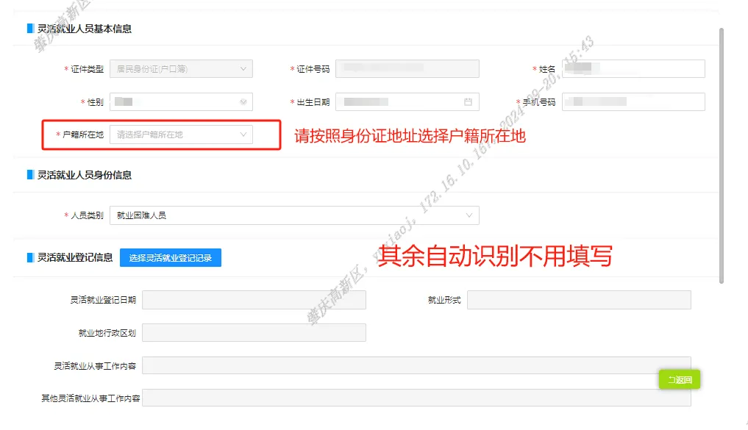Click the 灵活就业登记日期 field

point(254,300)
